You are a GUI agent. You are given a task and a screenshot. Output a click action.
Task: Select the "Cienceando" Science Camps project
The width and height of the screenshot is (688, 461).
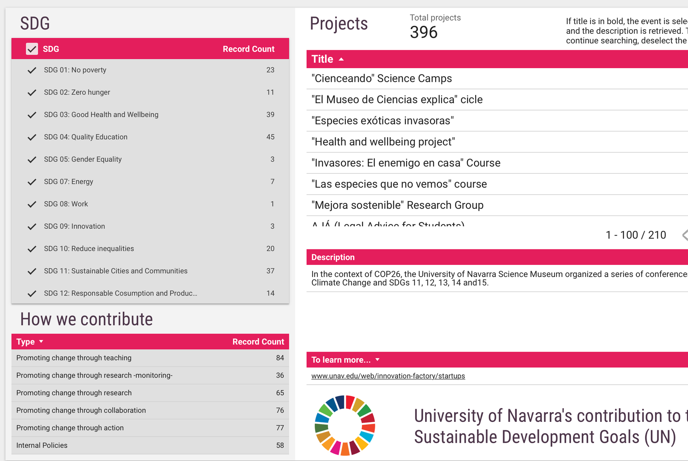pos(381,78)
